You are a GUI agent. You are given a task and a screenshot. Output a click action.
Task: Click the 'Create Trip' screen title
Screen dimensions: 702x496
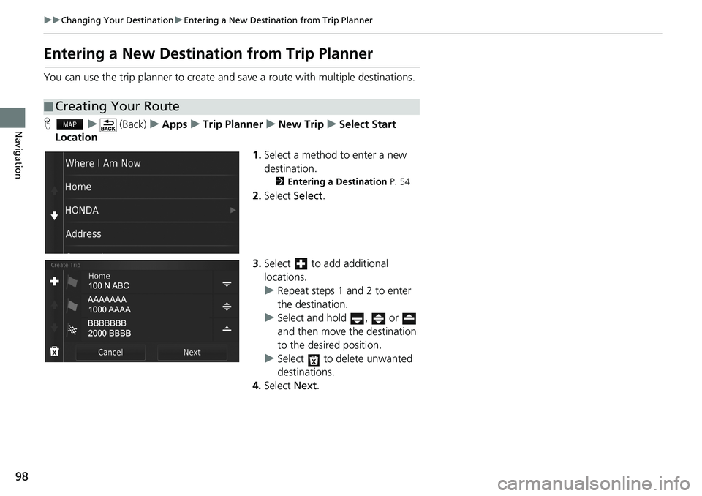point(65,266)
